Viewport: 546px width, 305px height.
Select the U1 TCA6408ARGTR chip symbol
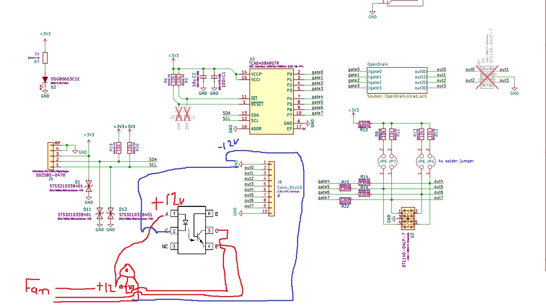click(x=271, y=101)
